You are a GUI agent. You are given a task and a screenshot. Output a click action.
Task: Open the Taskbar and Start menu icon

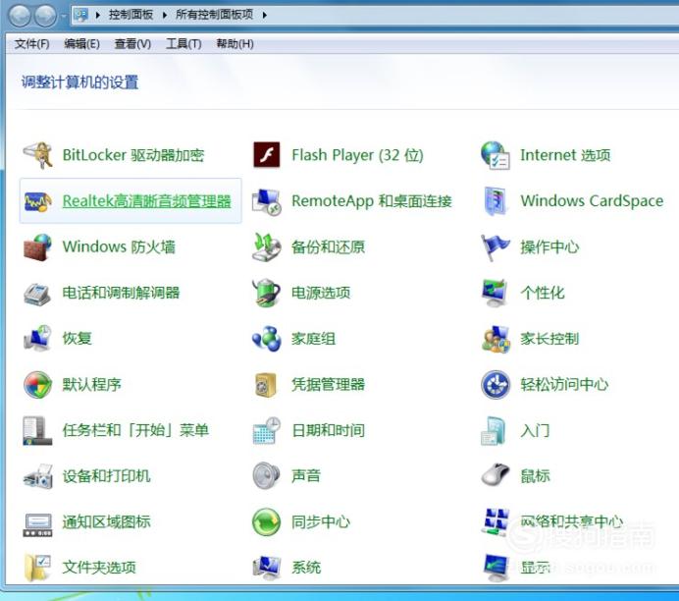coord(37,430)
